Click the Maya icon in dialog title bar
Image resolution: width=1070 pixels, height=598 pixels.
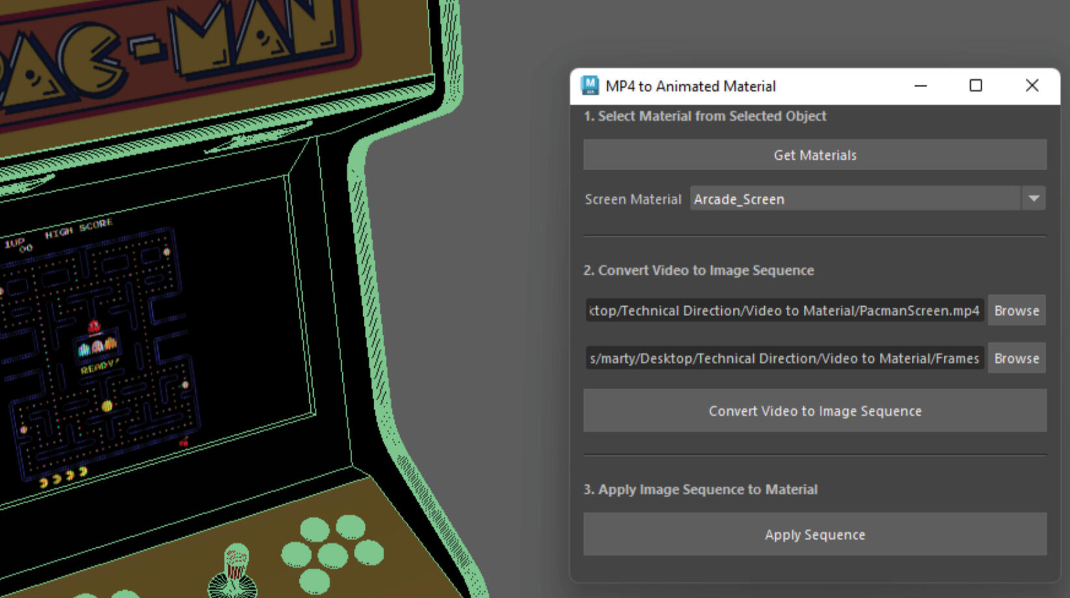pos(590,86)
